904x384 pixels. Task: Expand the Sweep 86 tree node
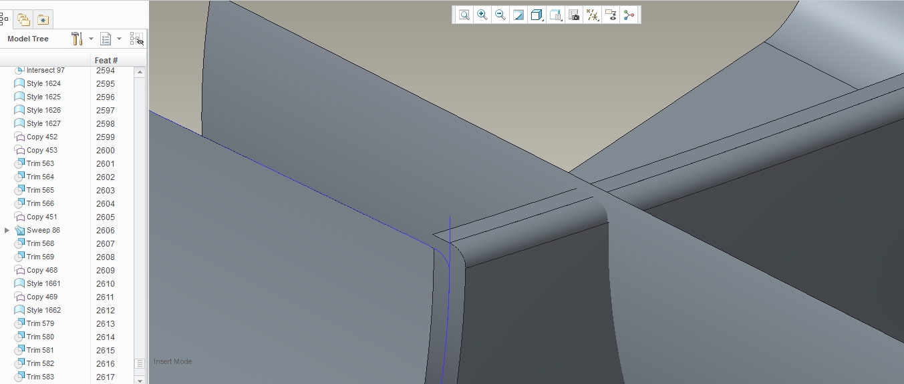click(7, 230)
